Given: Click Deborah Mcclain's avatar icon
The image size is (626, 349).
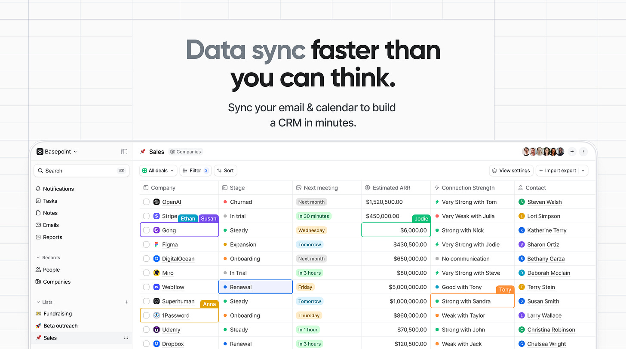Looking at the screenshot, I should pos(522,273).
